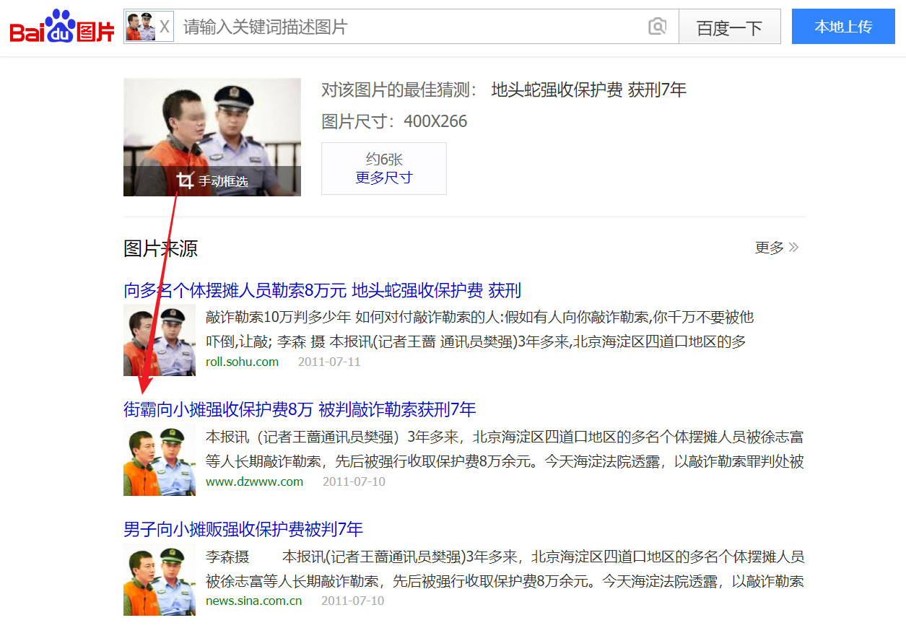
Task: Open the article about 勒索8万元 from sohu
Action: coord(322,289)
